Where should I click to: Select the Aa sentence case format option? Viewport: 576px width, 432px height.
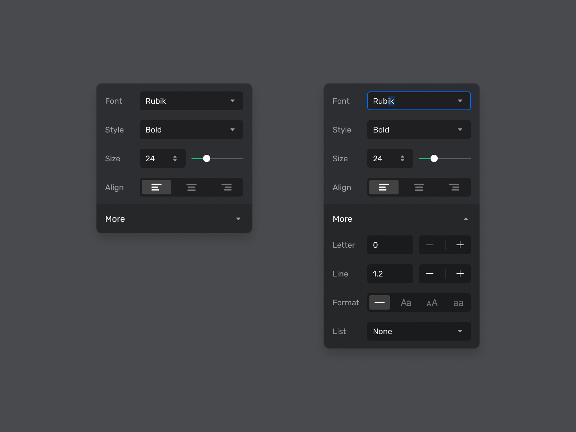406,302
